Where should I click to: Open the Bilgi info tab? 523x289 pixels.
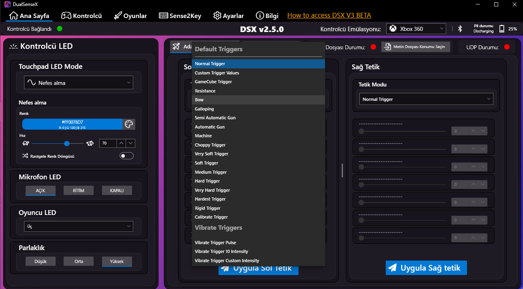tap(267, 16)
